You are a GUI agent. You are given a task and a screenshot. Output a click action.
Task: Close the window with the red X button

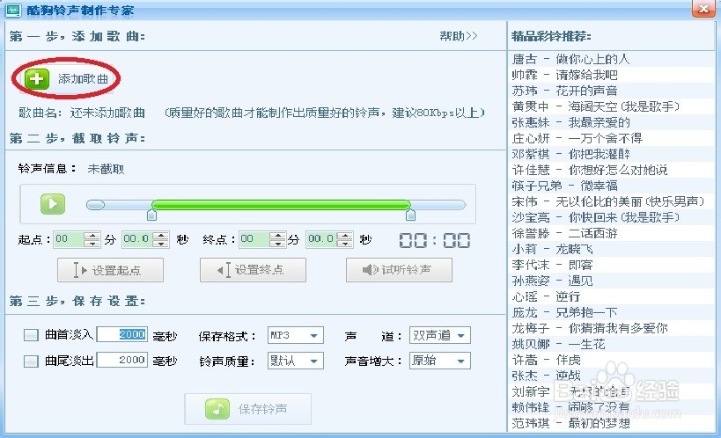tap(703, 8)
